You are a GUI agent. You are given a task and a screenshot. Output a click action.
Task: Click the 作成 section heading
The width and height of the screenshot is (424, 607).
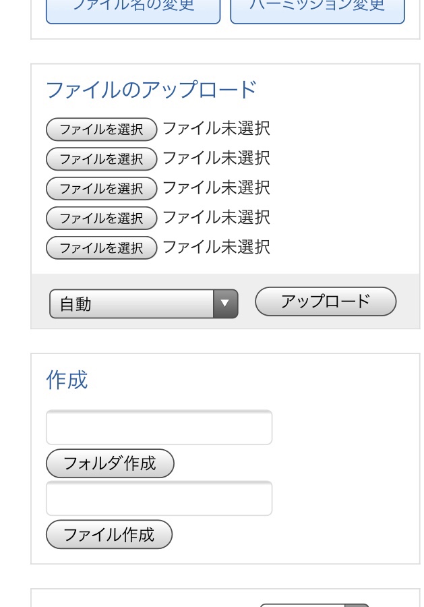point(67,380)
